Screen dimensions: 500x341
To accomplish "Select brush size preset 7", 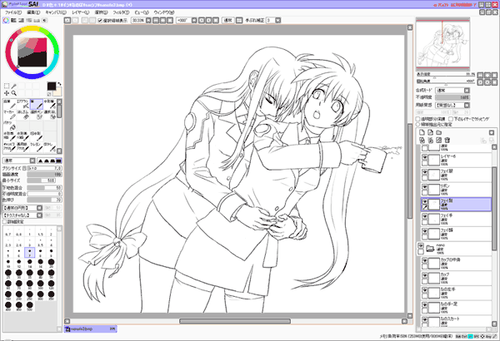I will 30,253.
